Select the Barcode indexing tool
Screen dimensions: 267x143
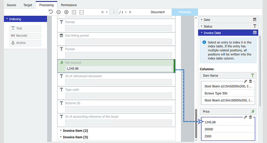[25, 36]
